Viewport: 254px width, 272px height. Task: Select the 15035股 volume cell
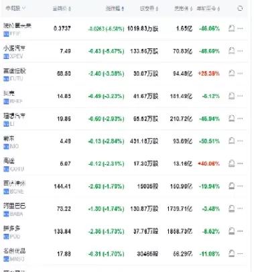point(147,186)
